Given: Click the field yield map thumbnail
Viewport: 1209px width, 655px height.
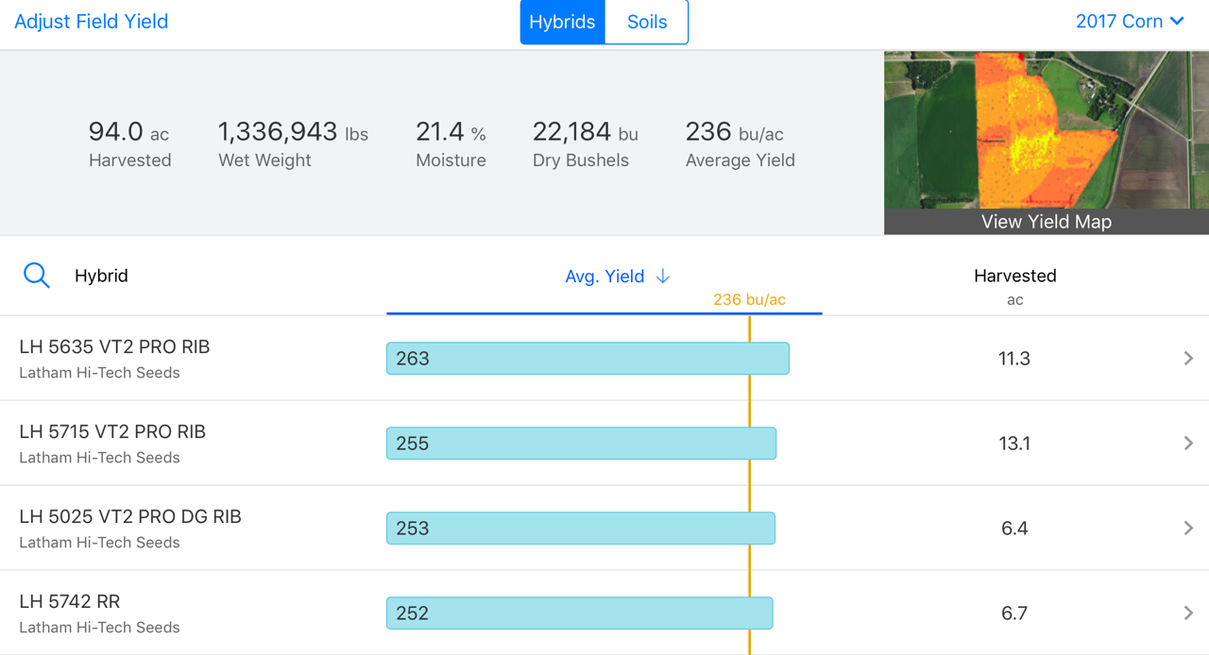Looking at the screenshot, I should (x=1046, y=130).
